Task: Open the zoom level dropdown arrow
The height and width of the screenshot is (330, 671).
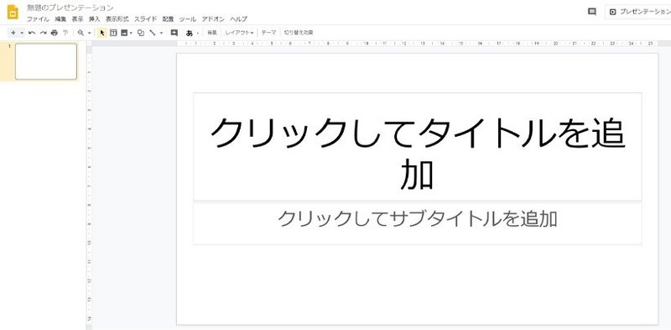Action: (x=90, y=33)
